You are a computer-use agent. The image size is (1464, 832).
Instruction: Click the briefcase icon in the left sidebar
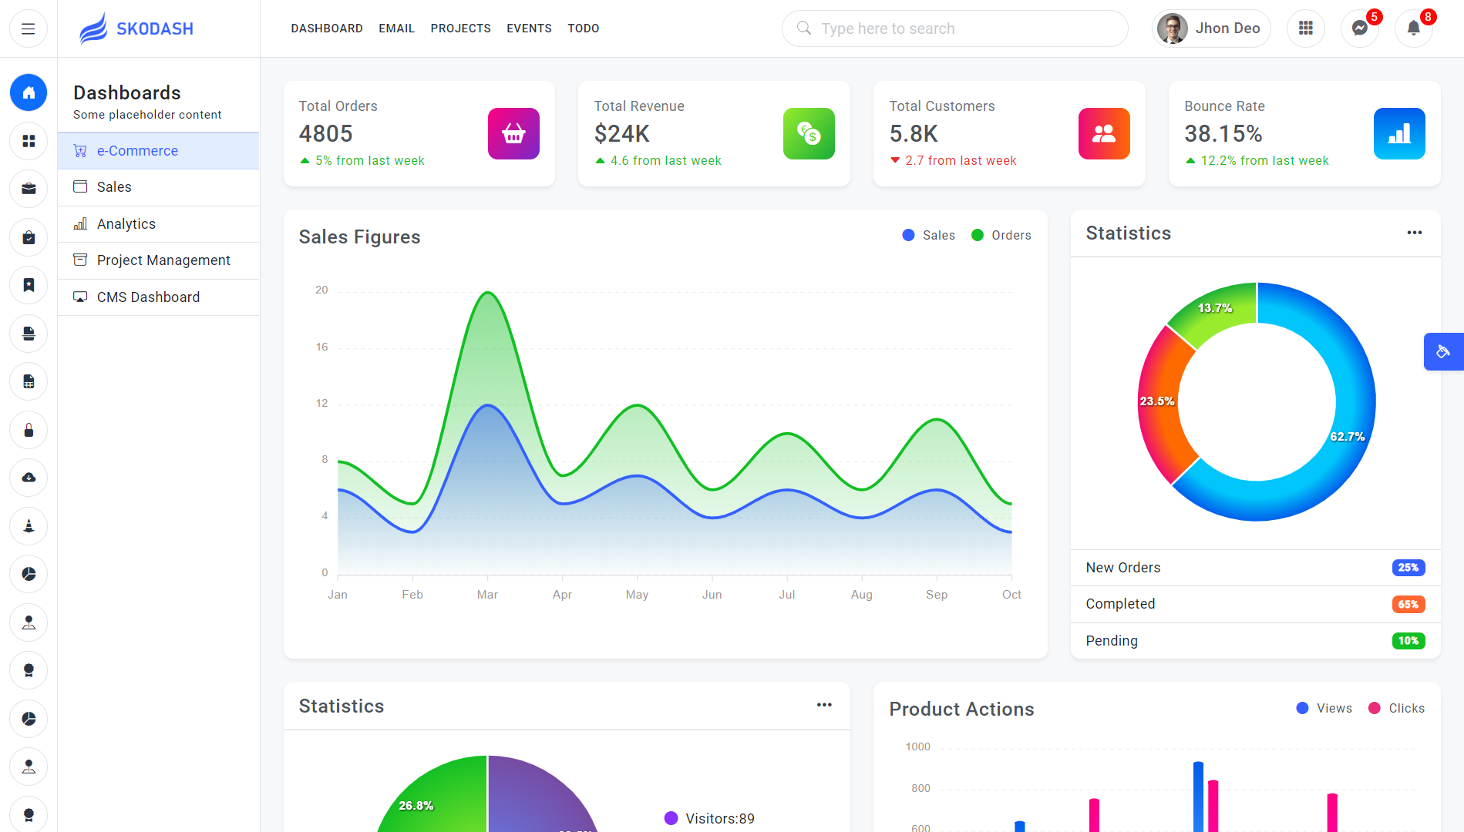tap(29, 188)
